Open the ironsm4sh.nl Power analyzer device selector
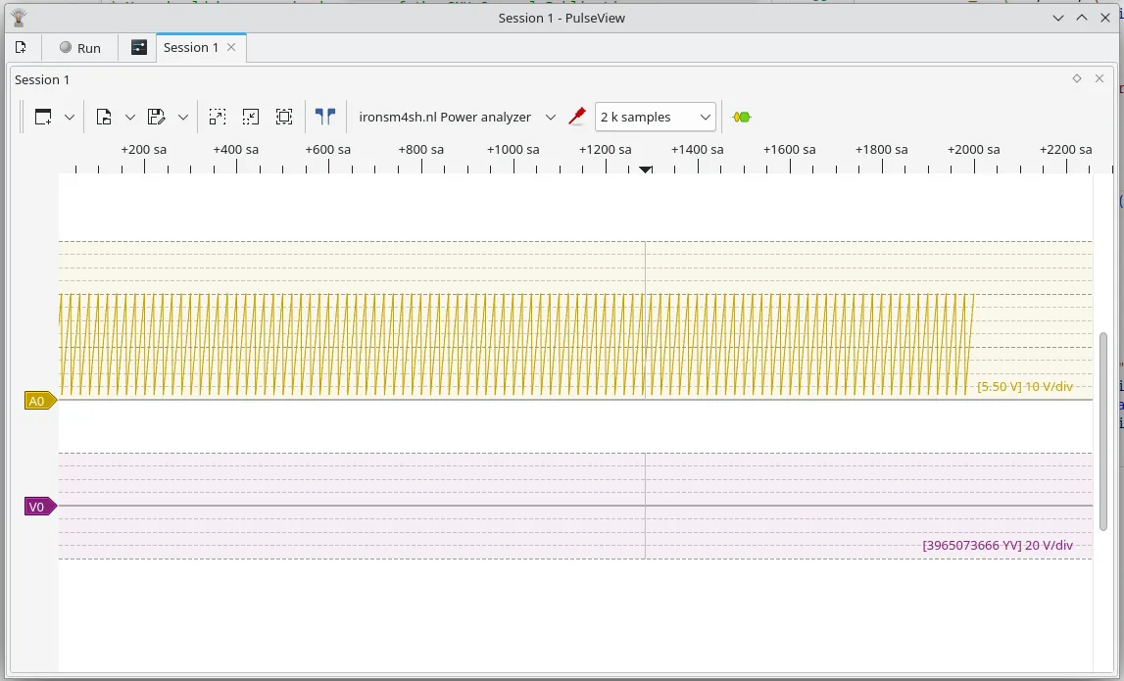The image size is (1124, 681). pos(456,118)
